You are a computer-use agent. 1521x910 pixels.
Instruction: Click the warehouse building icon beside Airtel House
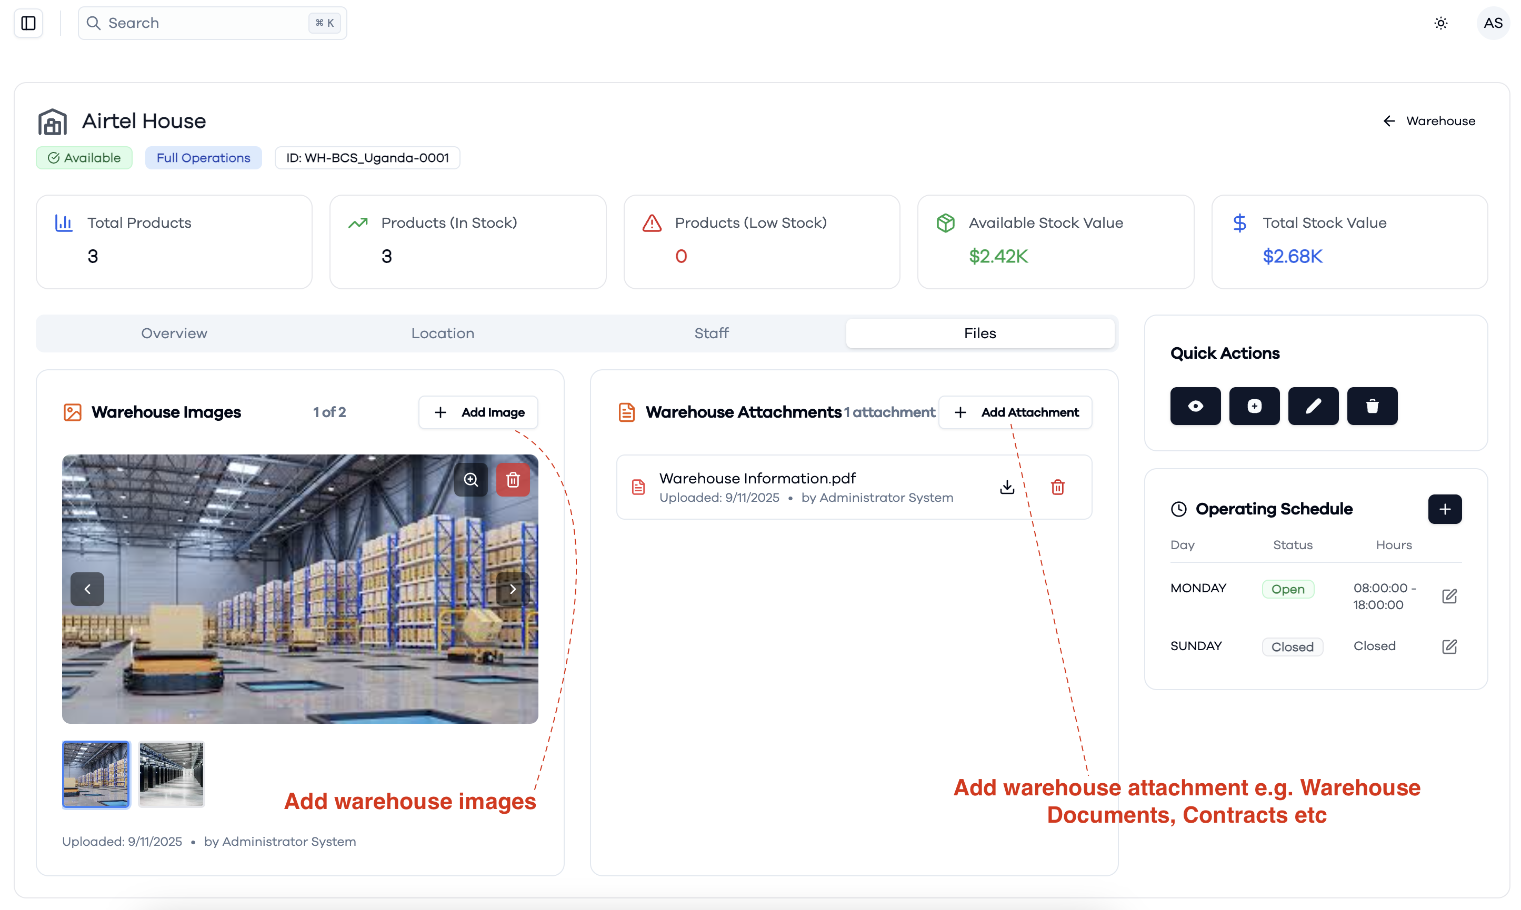[52, 122]
